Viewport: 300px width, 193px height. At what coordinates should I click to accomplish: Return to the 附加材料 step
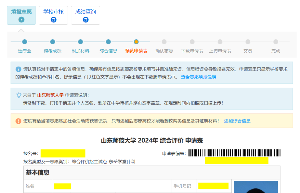coord(81,51)
